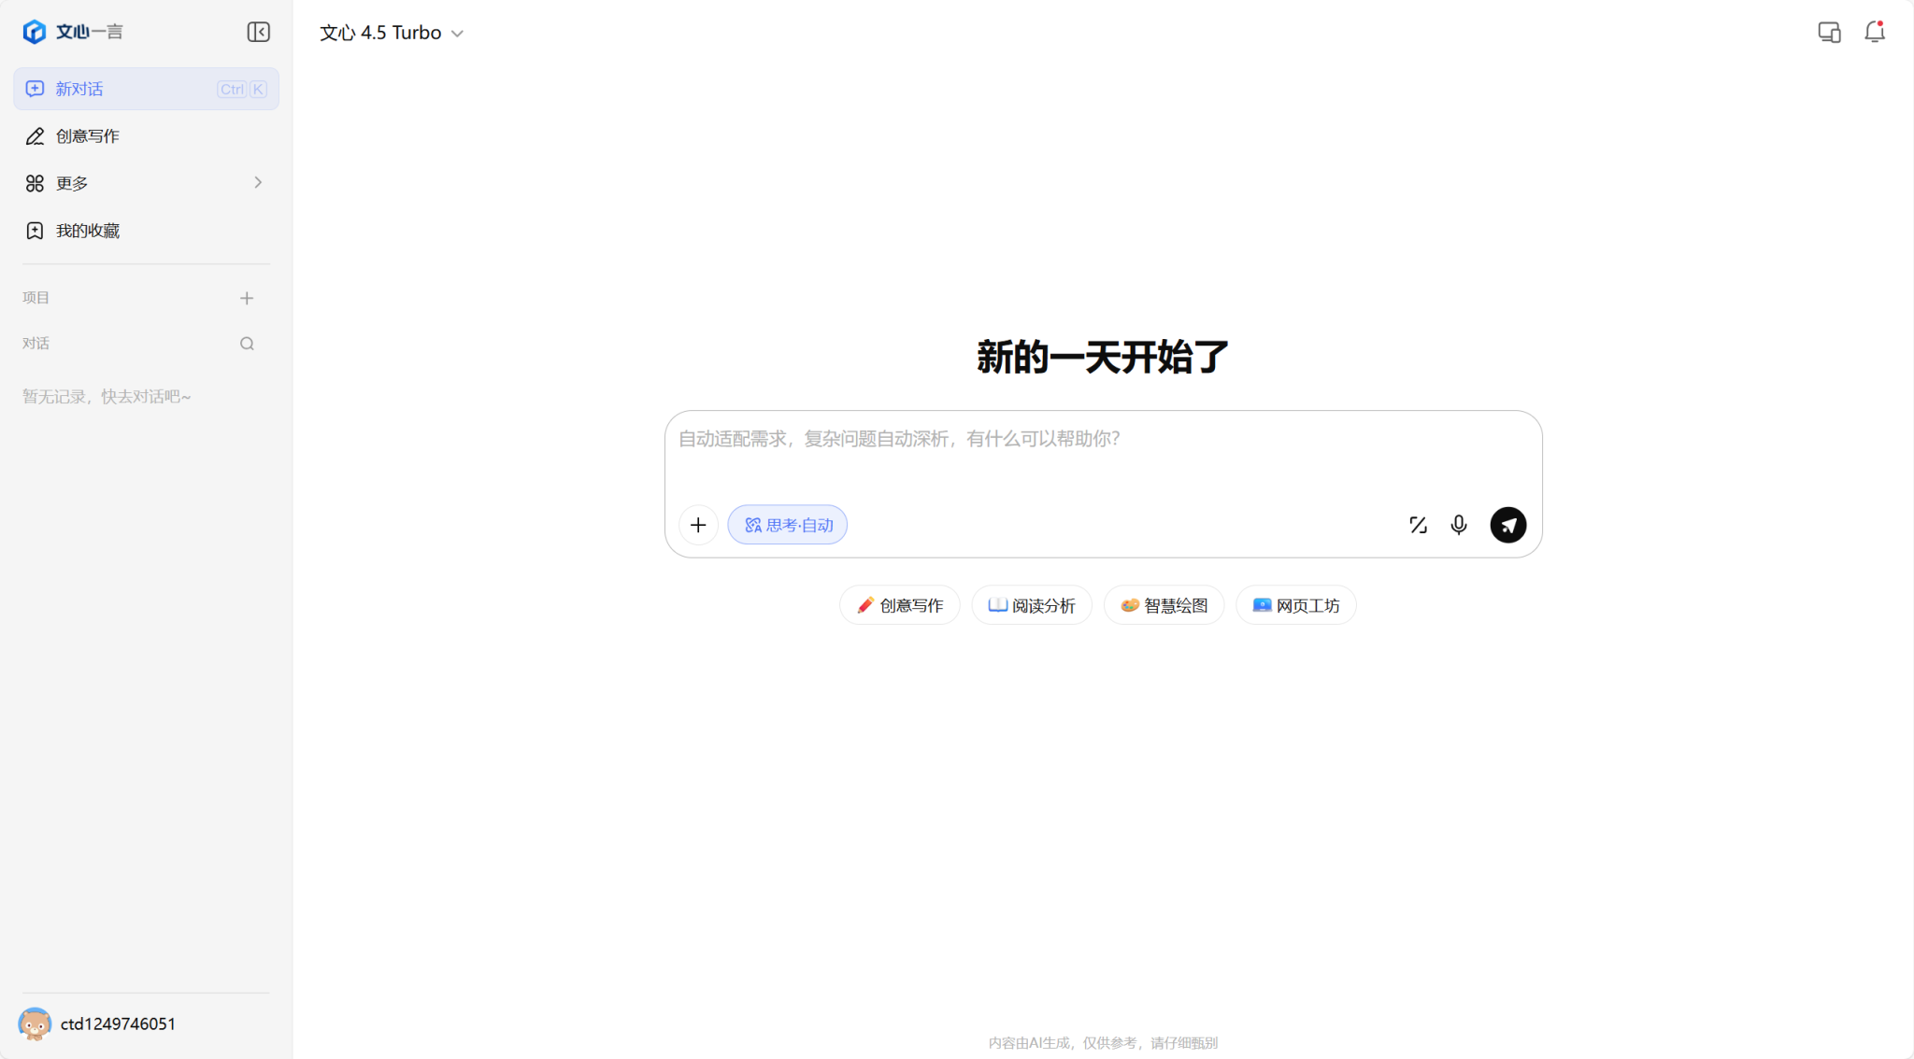Image resolution: width=1914 pixels, height=1059 pixels.
Task: Open 我的收藏 favorites
Action: click(87, 231)
